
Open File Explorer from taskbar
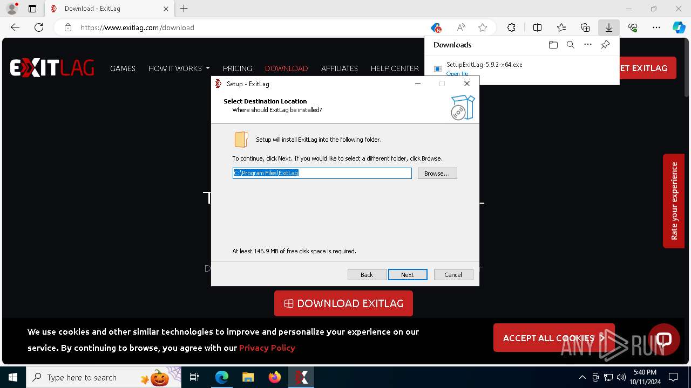tap(248, 377)
